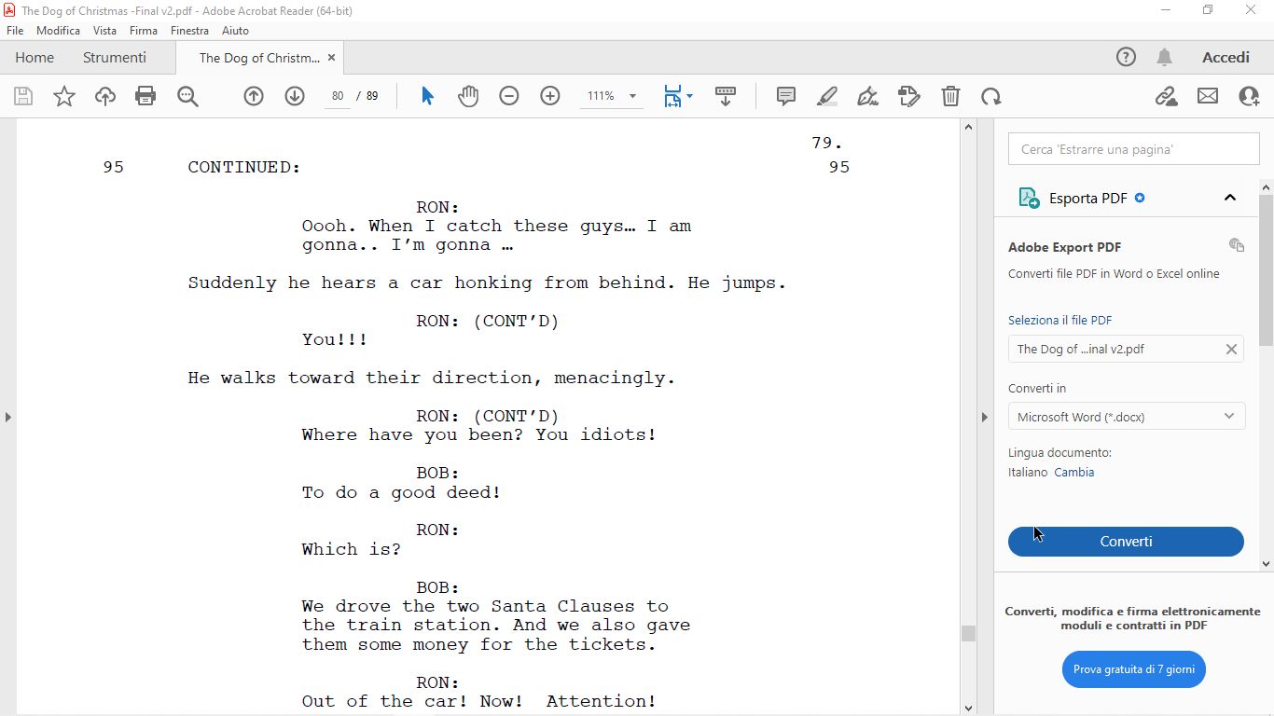Open the Modifica menu
Screen dimensions: 1274x716
pos(59,30)
